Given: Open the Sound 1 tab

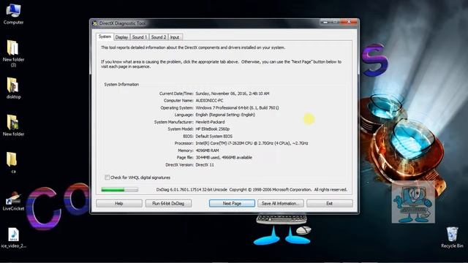Looking at the screenshot, I should (x=140, y=37).
